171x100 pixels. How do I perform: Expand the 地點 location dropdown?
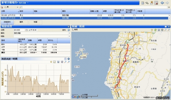[x=69, y=36]
